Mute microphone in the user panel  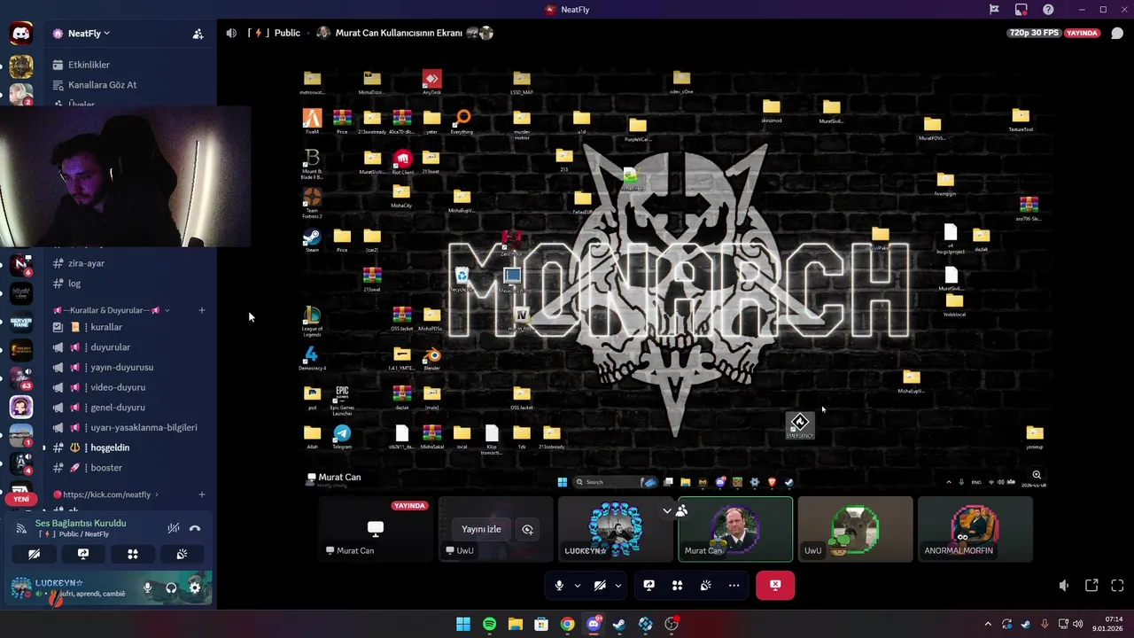[147, 587]
